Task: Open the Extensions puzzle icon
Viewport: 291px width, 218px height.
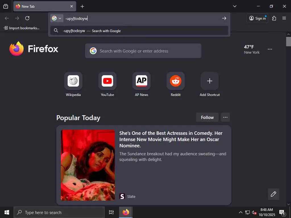Action: coord(274,18)
